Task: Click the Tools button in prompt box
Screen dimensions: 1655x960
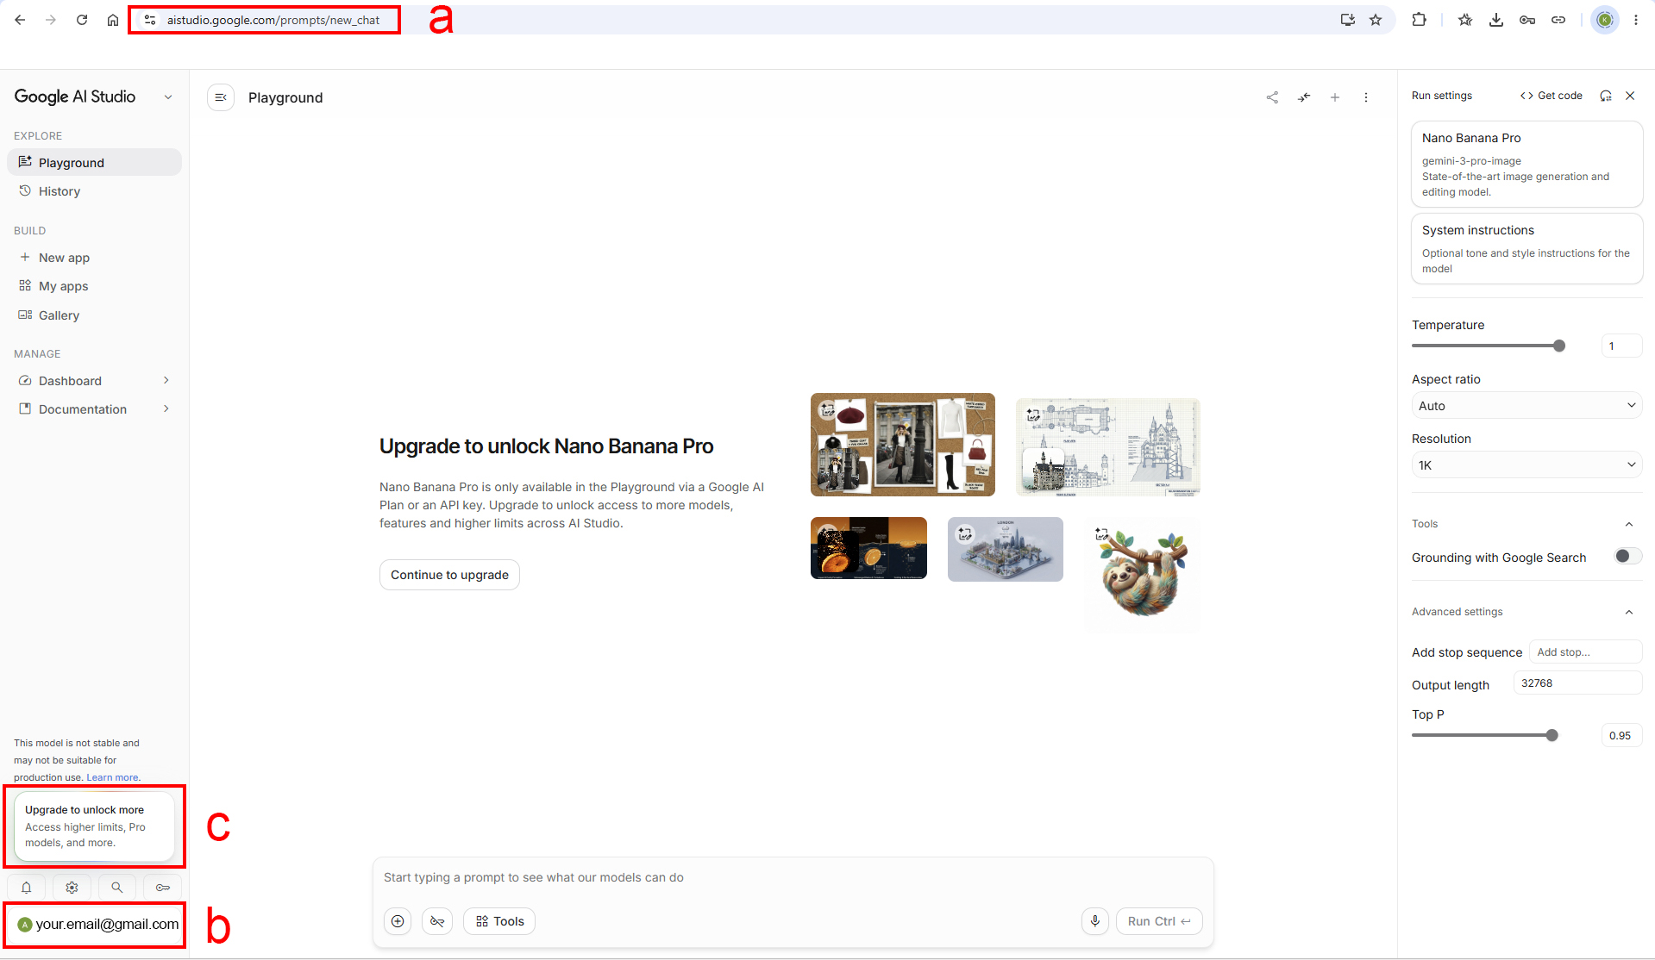Action: tap(499, 921)
